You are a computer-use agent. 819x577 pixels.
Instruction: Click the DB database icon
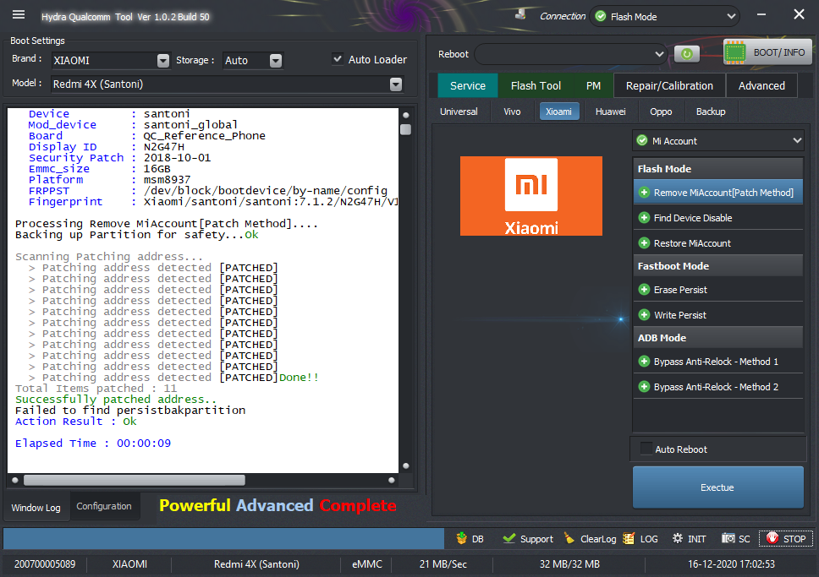[x=461, y=538]
